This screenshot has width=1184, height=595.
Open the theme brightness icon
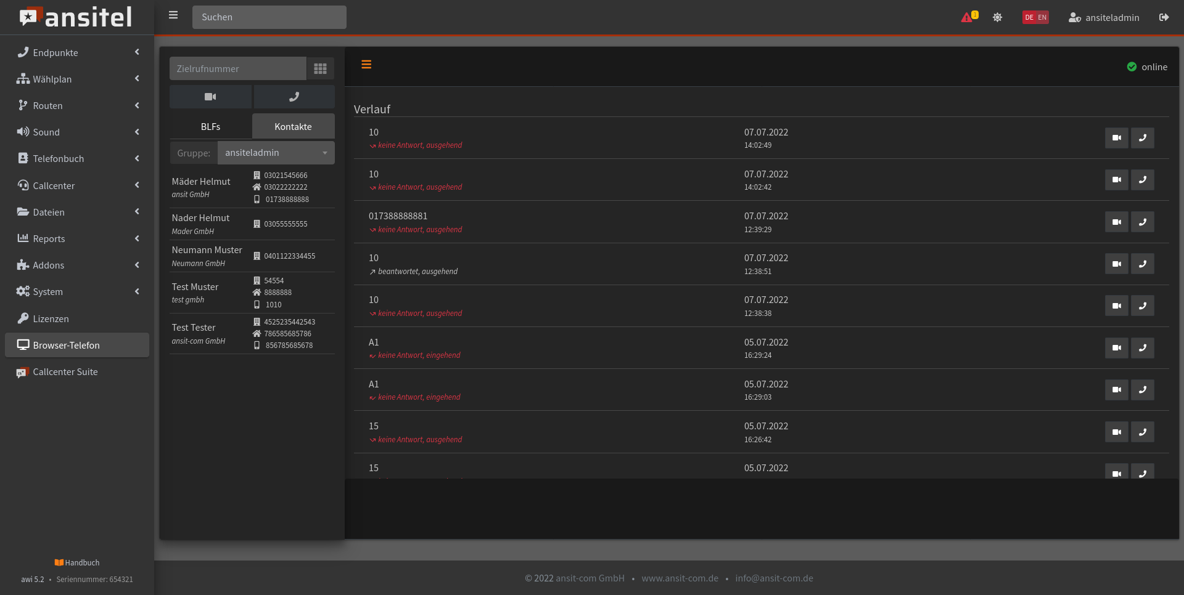click(997, 17)
